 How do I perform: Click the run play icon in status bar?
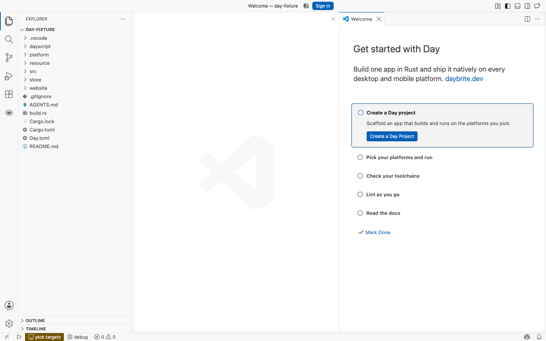point(19,337)
